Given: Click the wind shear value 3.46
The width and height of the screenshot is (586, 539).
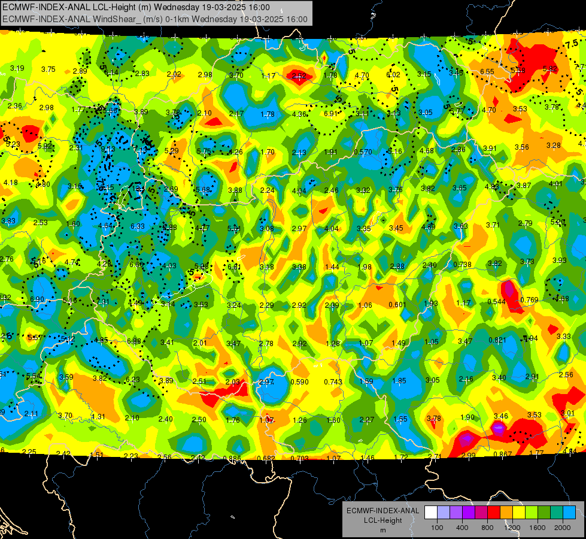Looking at the screenshot, I should tap(501, 416).
